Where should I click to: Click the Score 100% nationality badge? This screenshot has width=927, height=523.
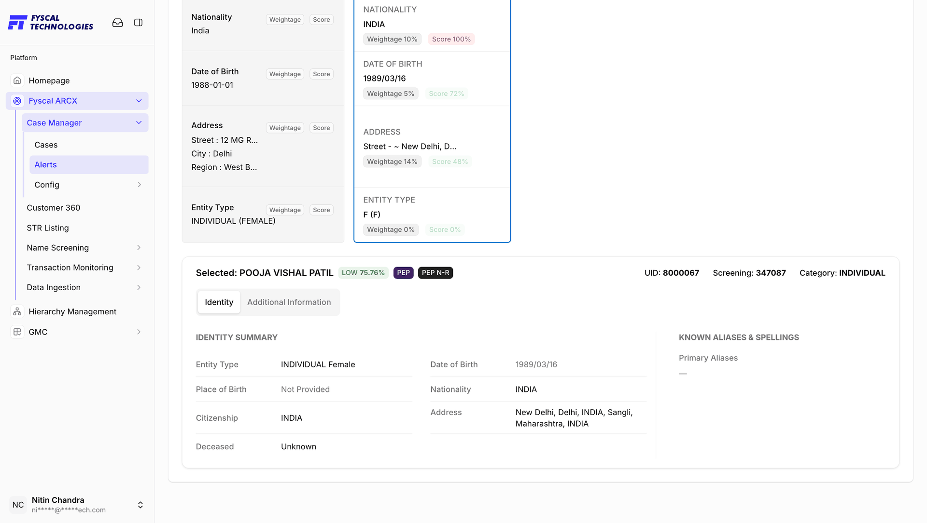(x=451, y=39)
